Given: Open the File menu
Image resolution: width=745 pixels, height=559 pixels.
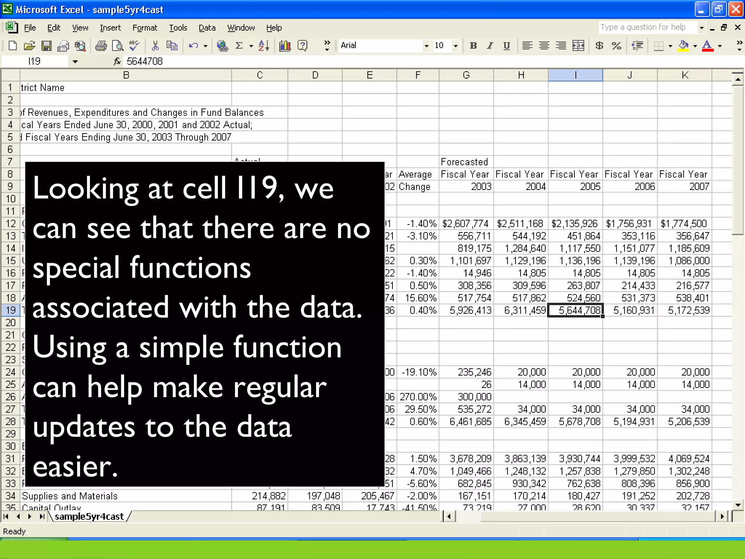Looking at the screenshot, I should pos(30,28).
